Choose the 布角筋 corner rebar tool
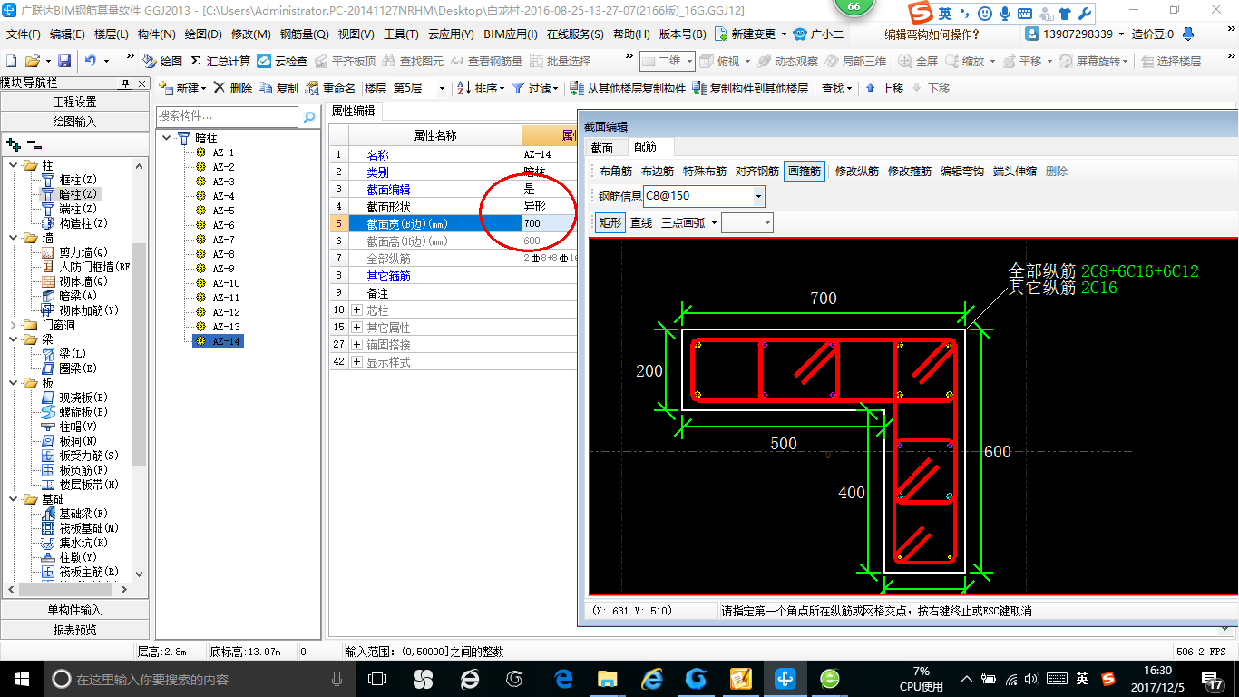1239x697 pixels. coord(616,171)
